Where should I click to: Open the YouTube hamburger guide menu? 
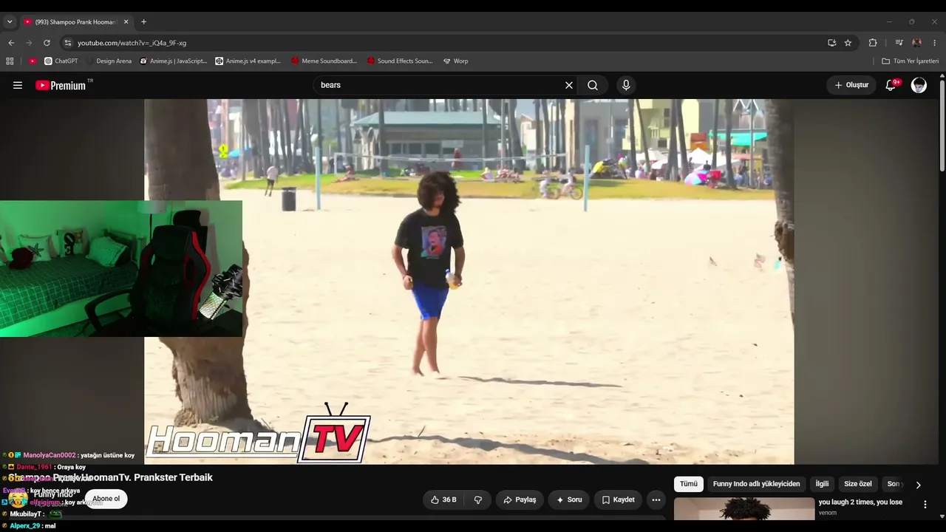tap(18, 85)
